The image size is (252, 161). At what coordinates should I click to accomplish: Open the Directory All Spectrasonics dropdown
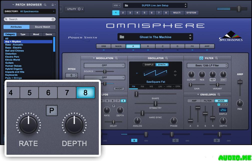(30, 11)
